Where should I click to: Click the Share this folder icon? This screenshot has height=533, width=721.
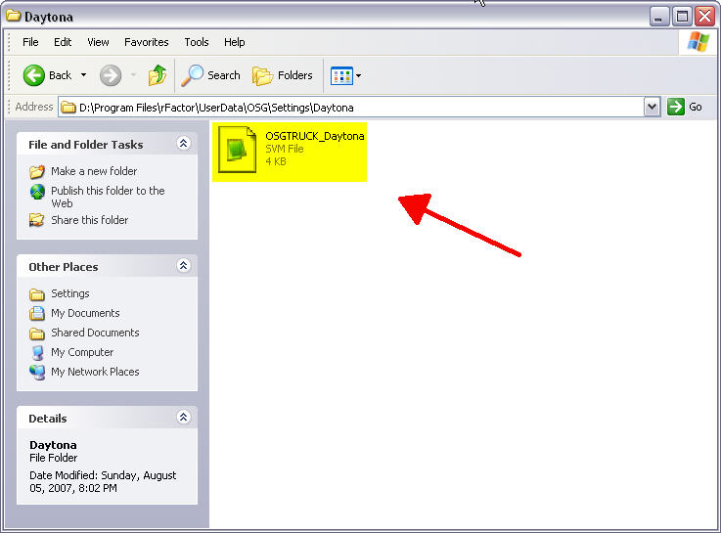37,220
